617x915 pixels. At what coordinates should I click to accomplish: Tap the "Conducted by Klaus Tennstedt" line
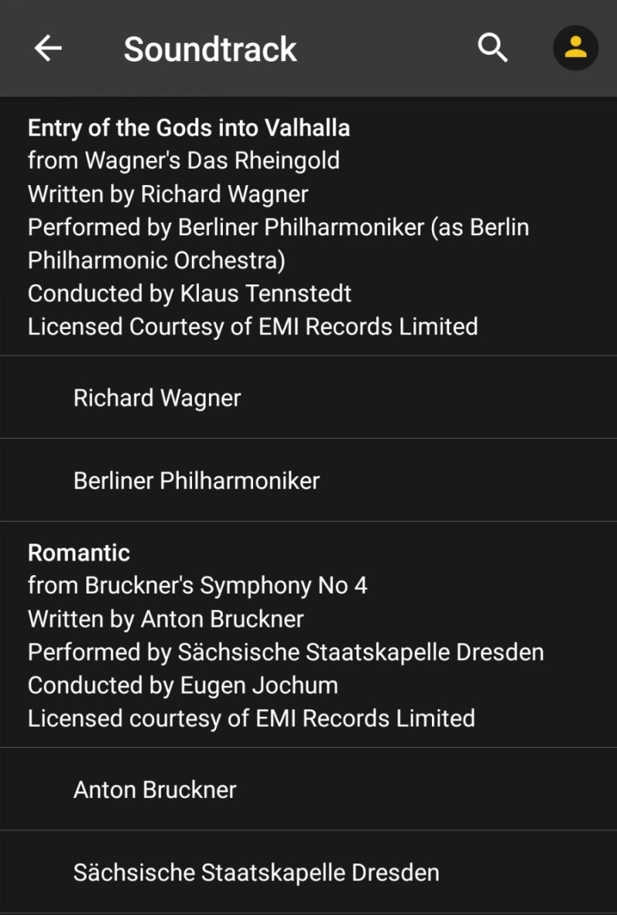tap(190, 294)
